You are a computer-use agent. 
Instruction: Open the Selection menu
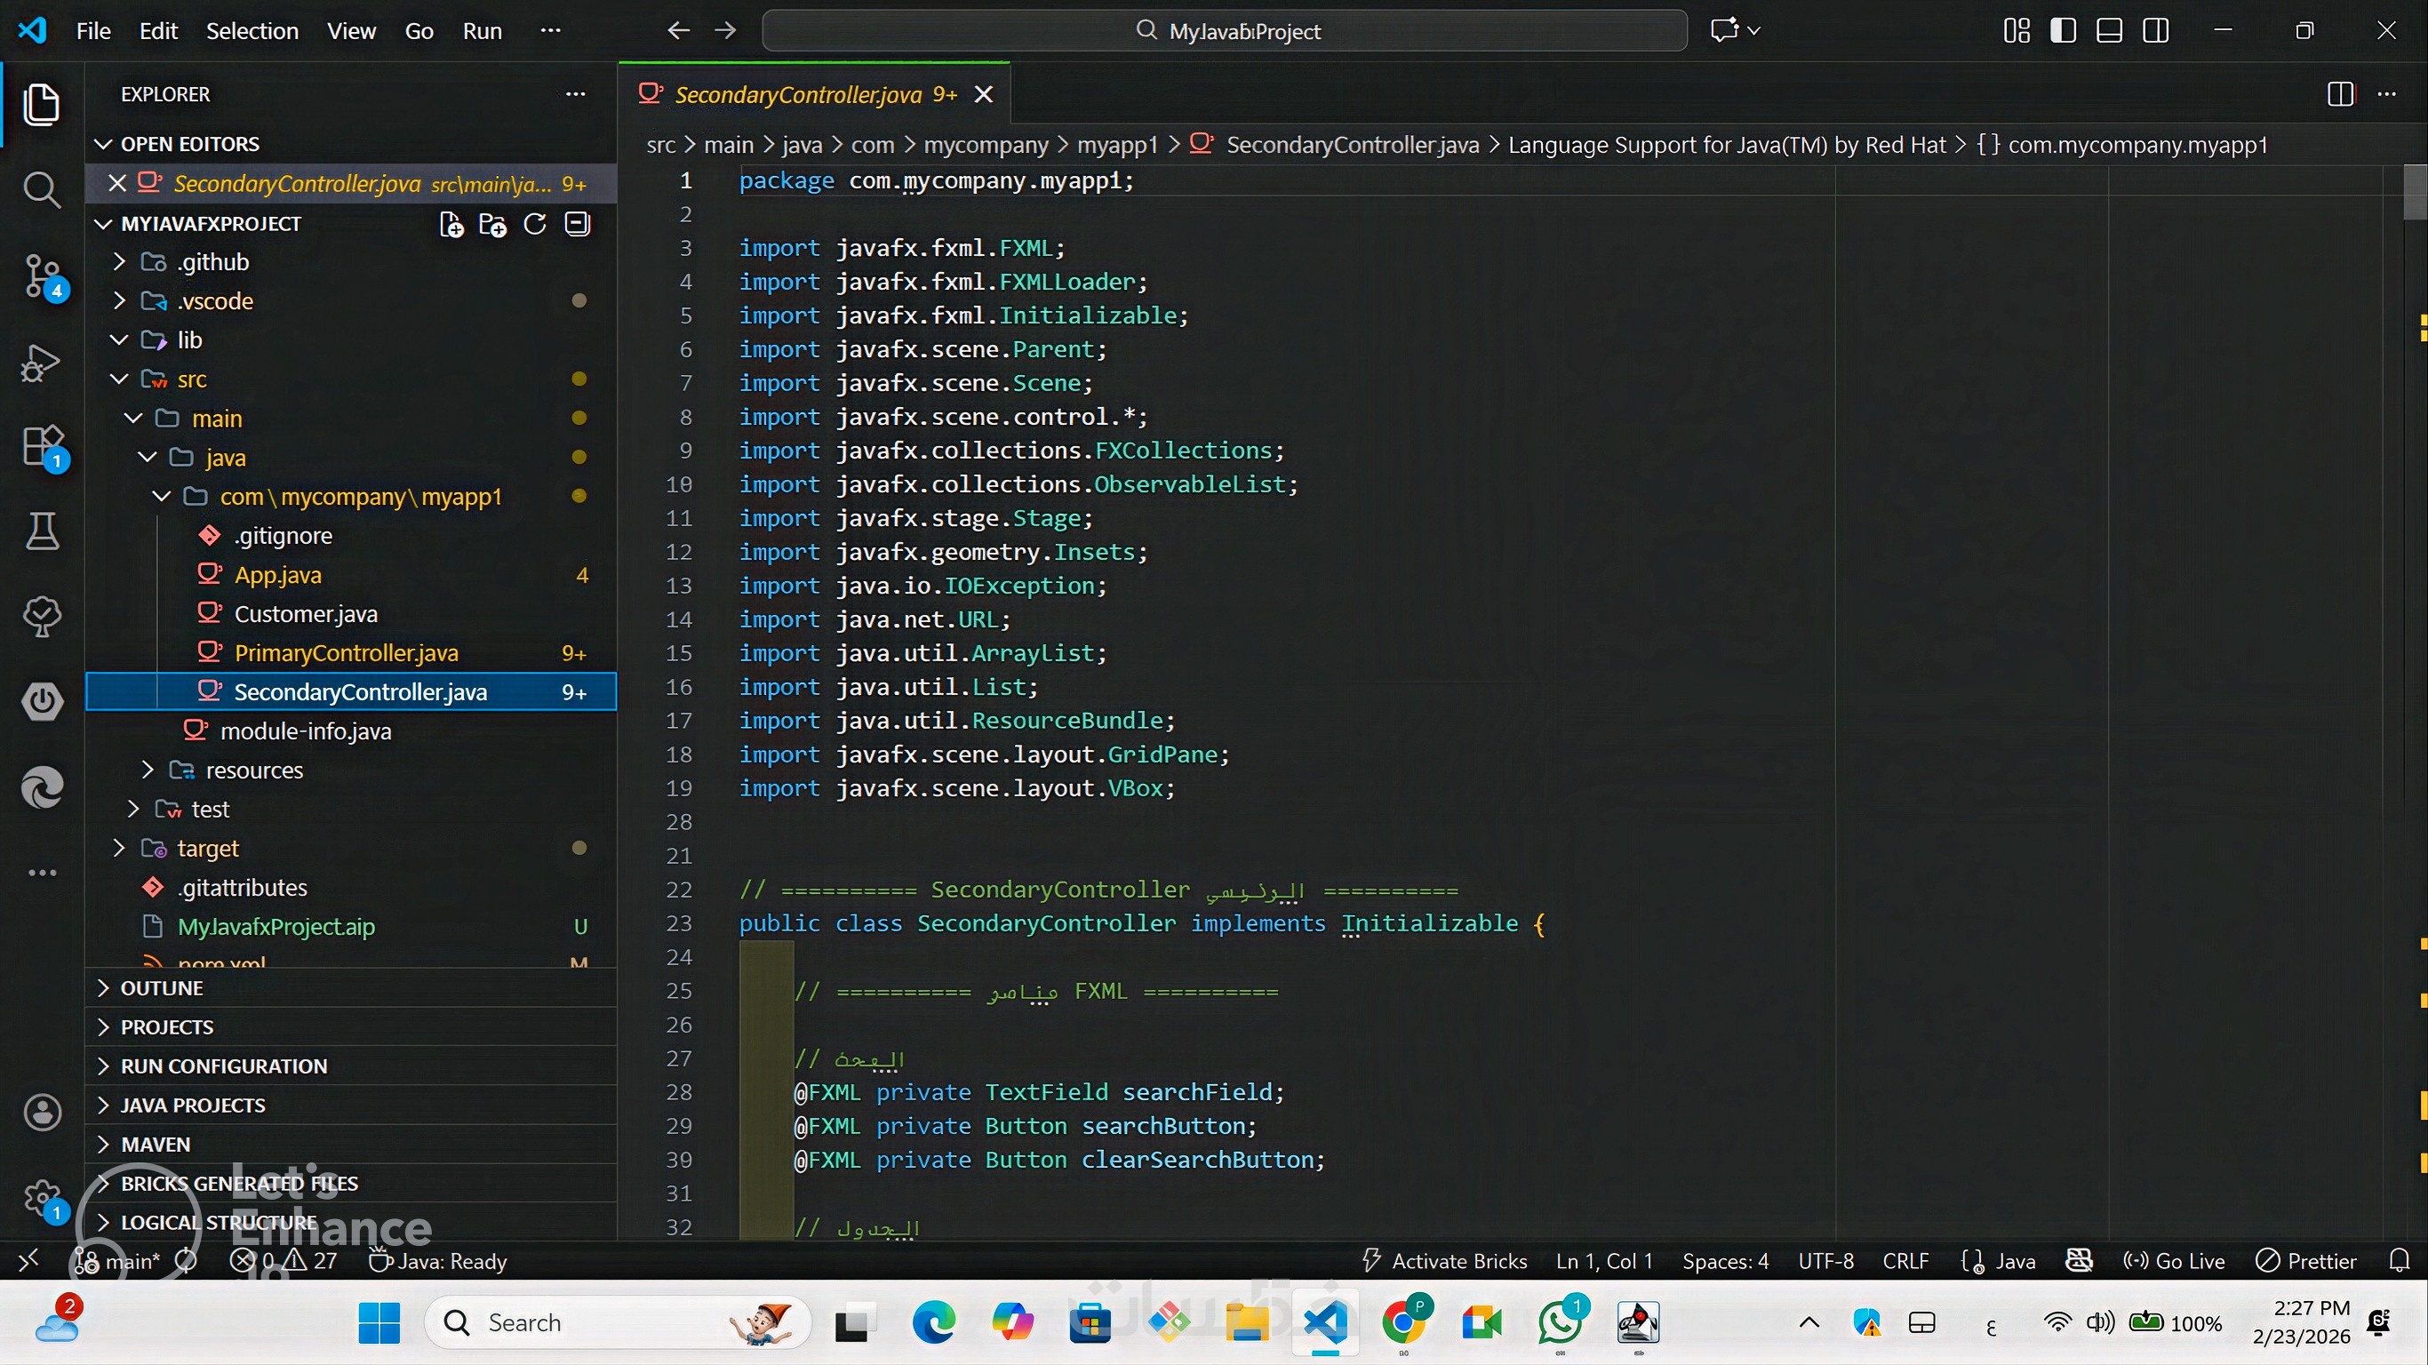click(x=252, y=31)
